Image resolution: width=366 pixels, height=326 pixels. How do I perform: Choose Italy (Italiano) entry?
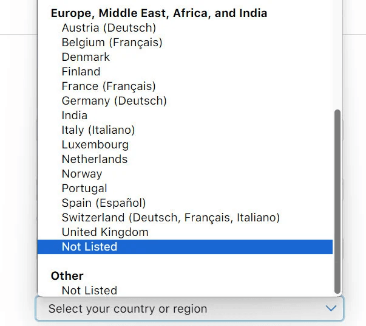[98, 130]
